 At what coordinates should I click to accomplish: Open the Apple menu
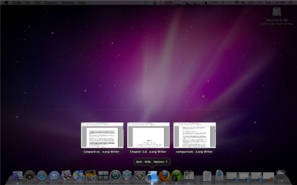pos(6,2)
